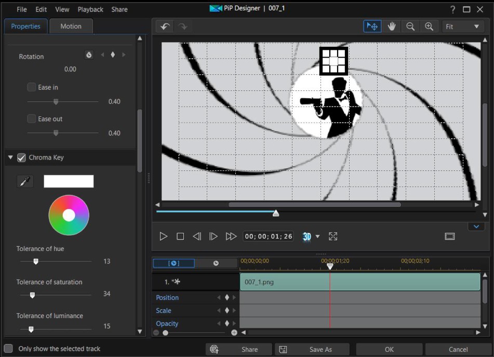Viewport: 494px width, 357px height.
Task: Click the Play button
Action: [x=163, y=236]
